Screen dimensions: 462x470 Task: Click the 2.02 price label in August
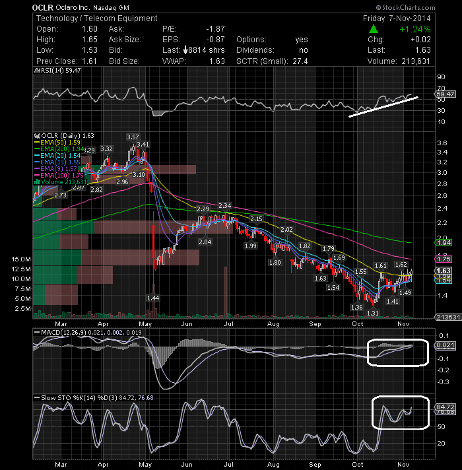(286, 230)
